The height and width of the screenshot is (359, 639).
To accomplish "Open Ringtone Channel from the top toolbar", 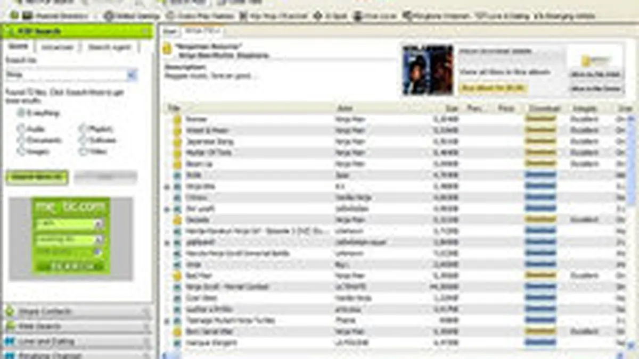I will pyautogui.click(x=408, y=16).
